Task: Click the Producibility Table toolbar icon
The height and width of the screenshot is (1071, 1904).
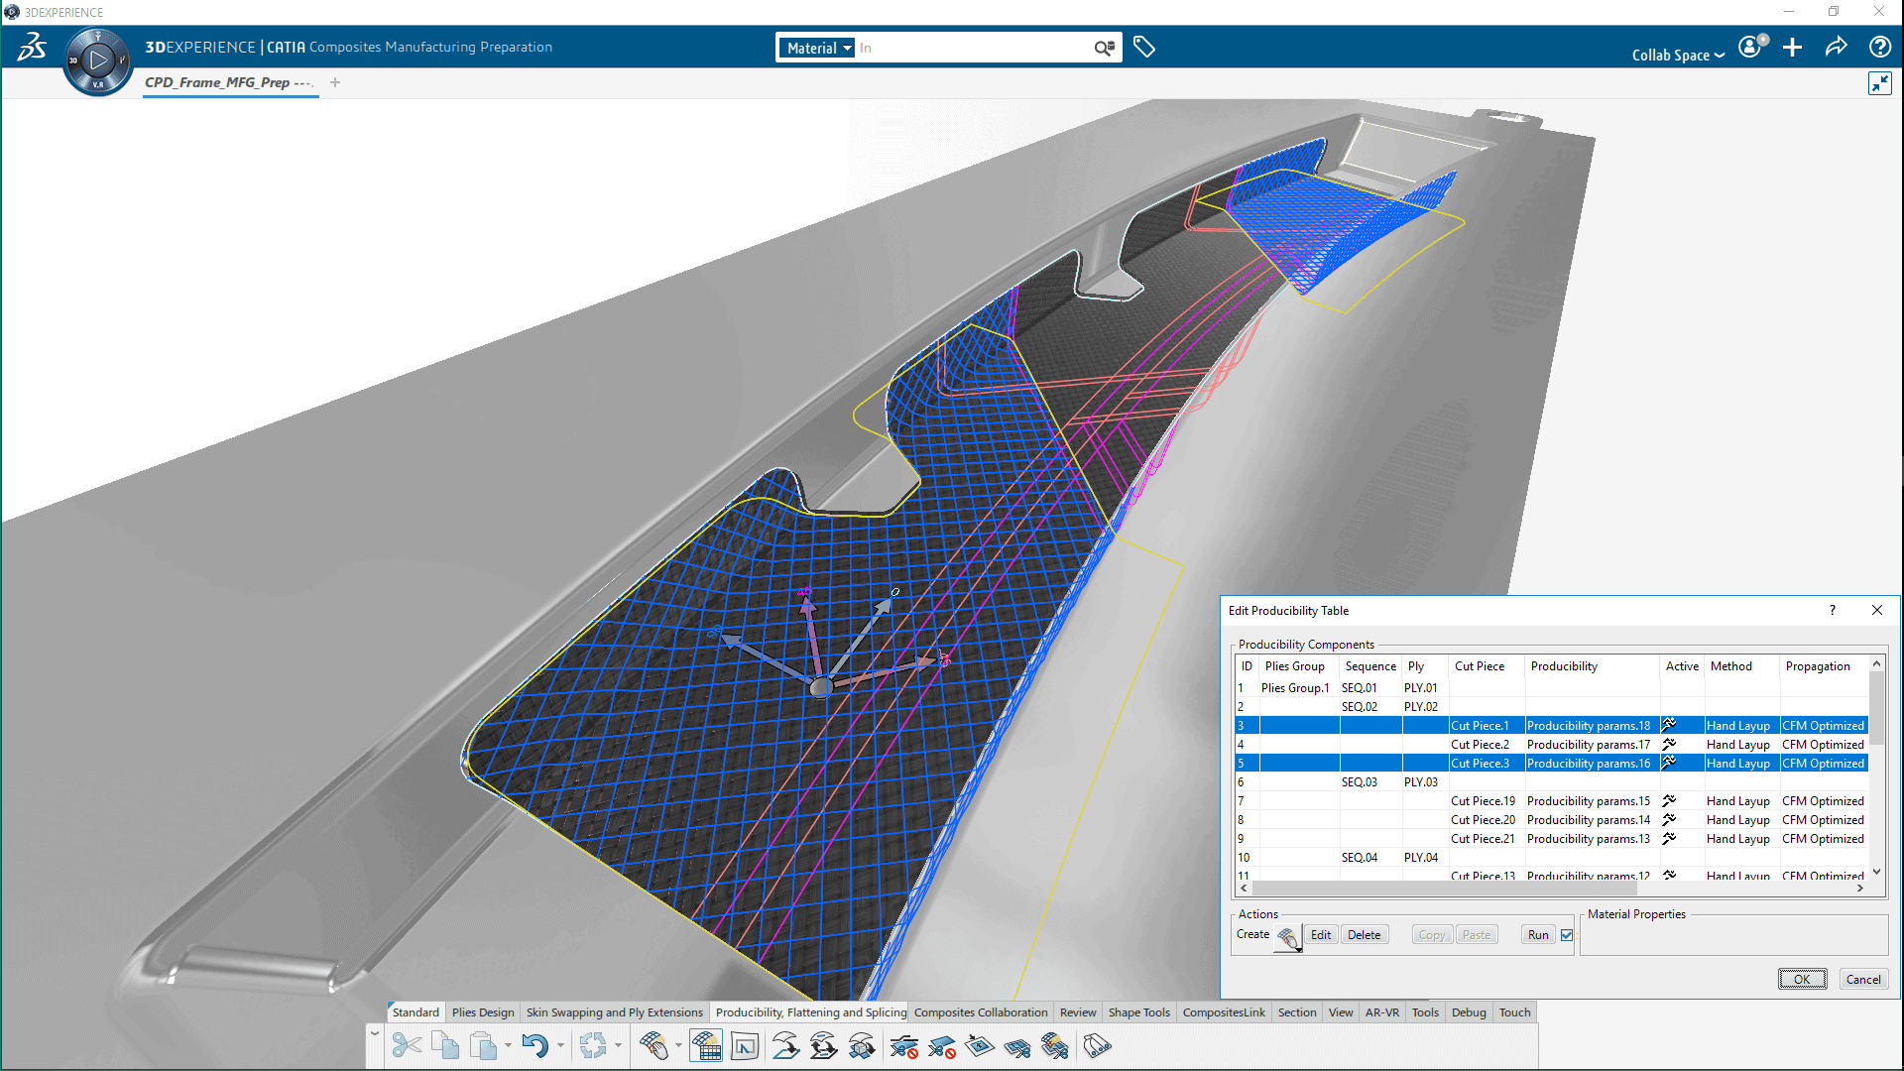Action: coord(706,1046)
